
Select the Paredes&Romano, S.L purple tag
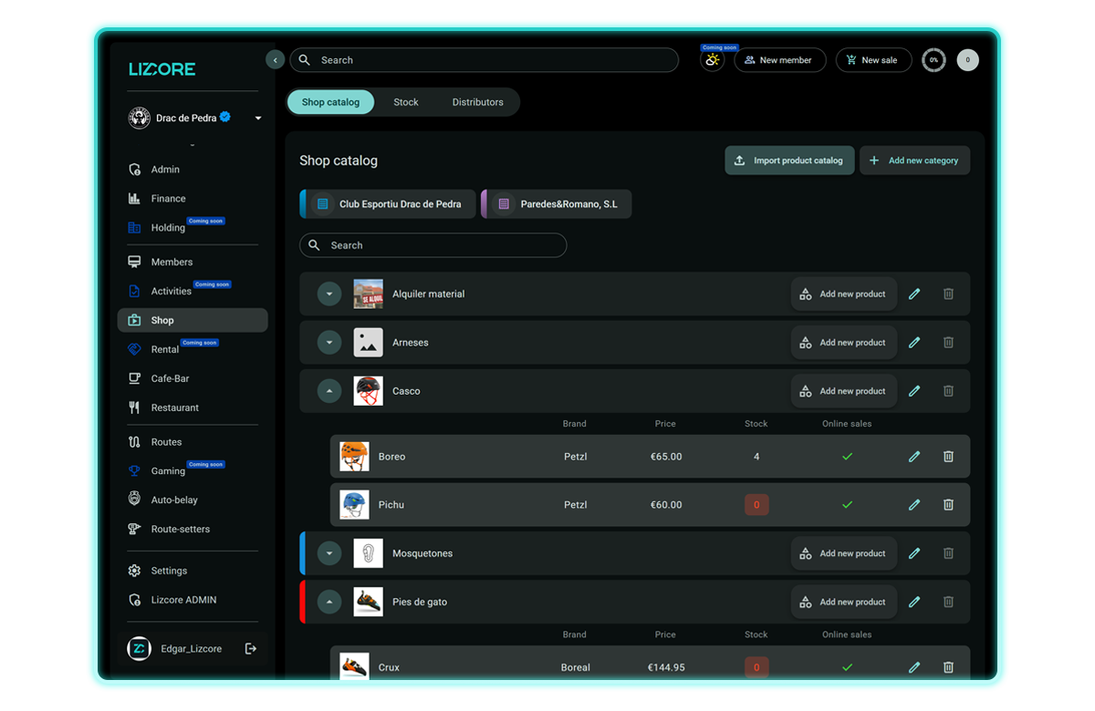(557, 204)
